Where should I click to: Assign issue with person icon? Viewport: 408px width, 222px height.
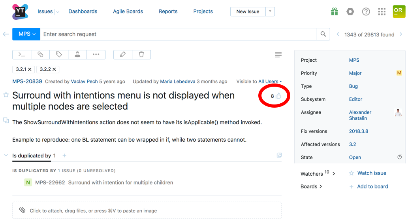[x=77, y=55]
